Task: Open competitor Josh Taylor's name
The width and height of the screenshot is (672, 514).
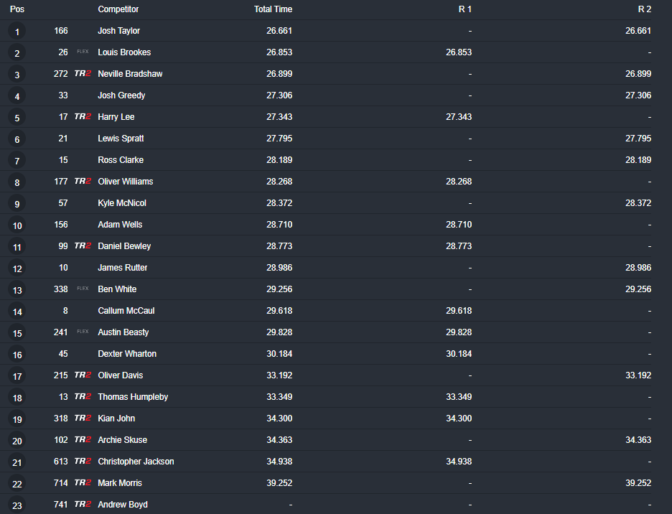Action: [118, 31]
